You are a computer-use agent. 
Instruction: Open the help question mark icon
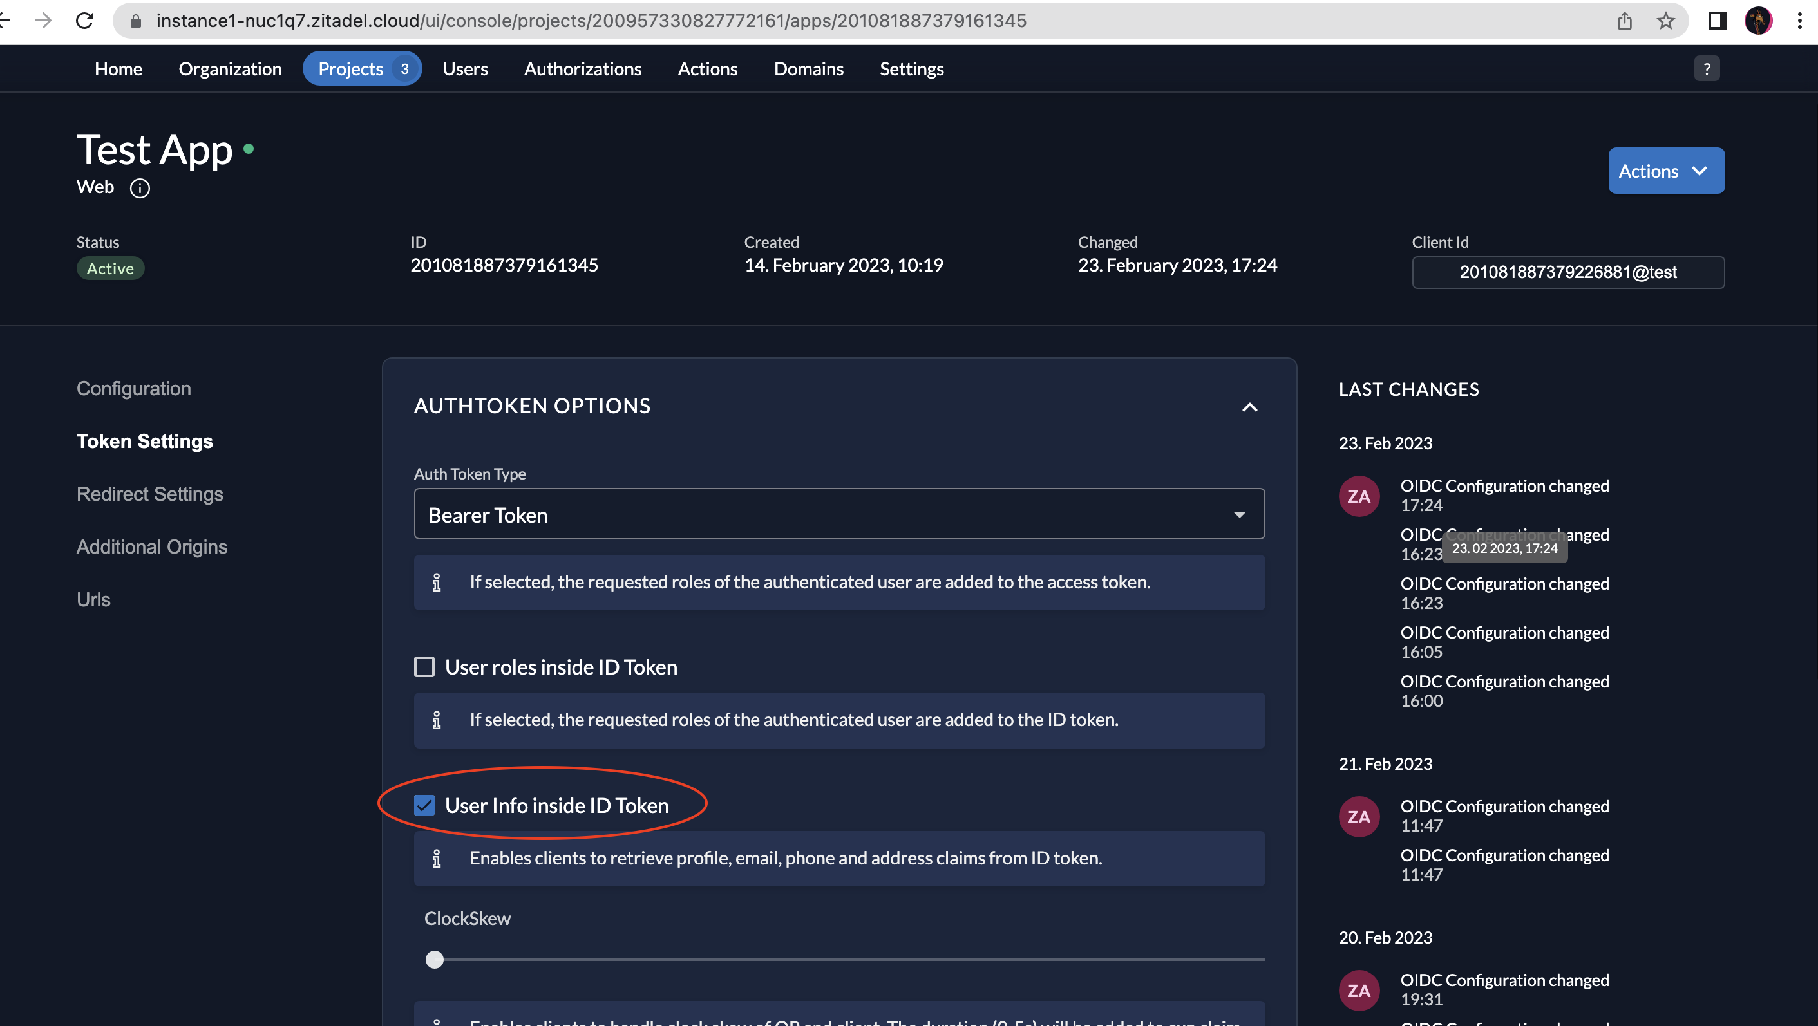click(1707, 68)
